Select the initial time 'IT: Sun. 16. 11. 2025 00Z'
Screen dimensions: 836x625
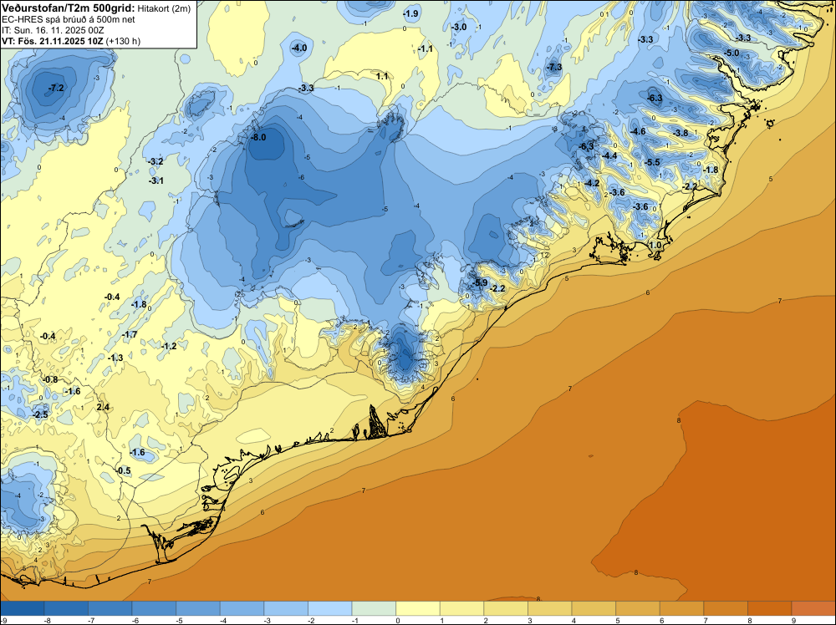53,30
